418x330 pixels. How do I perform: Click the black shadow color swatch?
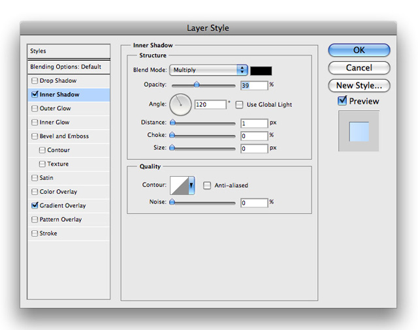click(261, 71)
